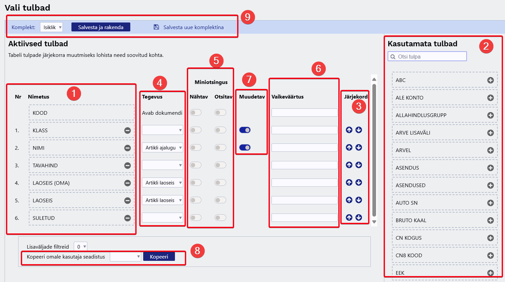Open the Komplekt dropdown set to Isiklik

tap(51, 27)
